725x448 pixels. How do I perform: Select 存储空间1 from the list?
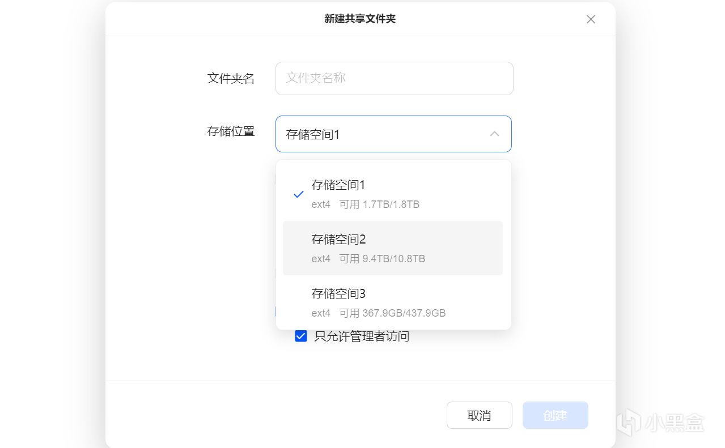pos(338,185)
